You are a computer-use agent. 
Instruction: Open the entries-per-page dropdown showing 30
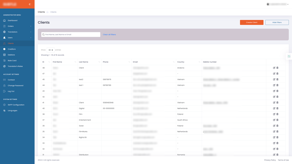click(51, 50)
